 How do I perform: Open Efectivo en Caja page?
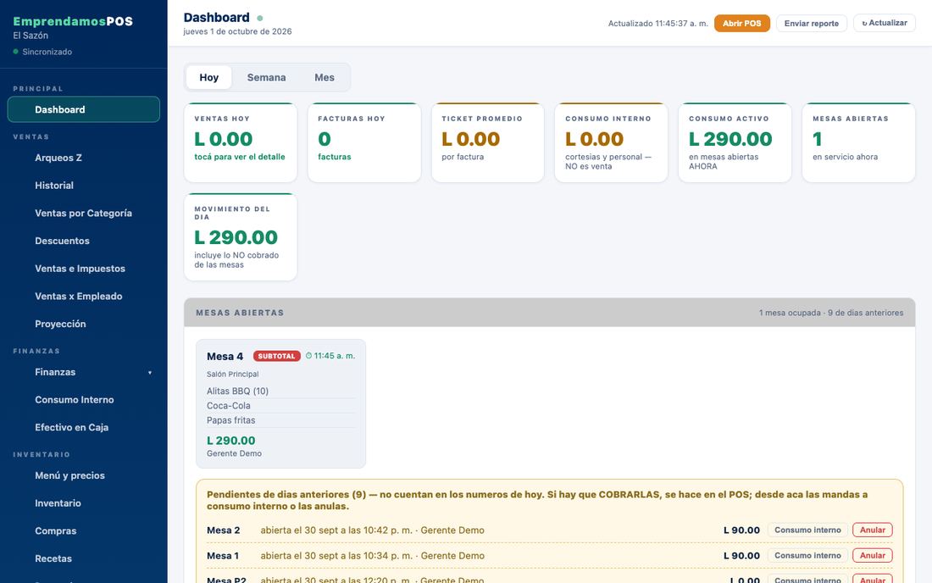click(x=84, y=427)
